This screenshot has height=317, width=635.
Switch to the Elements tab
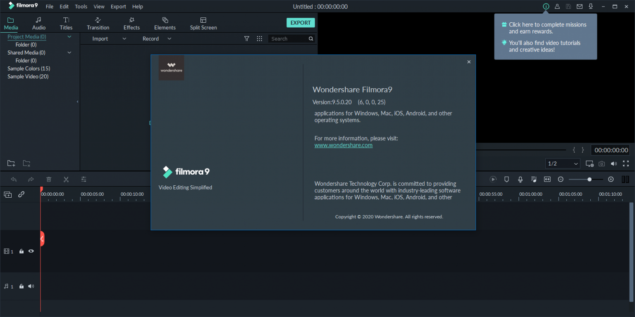[x=165, y=24]
